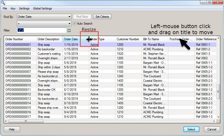Click the 'Ref 0908-1-1' reference cell
The image size is (224, 136).
pyautogui.click(x=206, y=85)
